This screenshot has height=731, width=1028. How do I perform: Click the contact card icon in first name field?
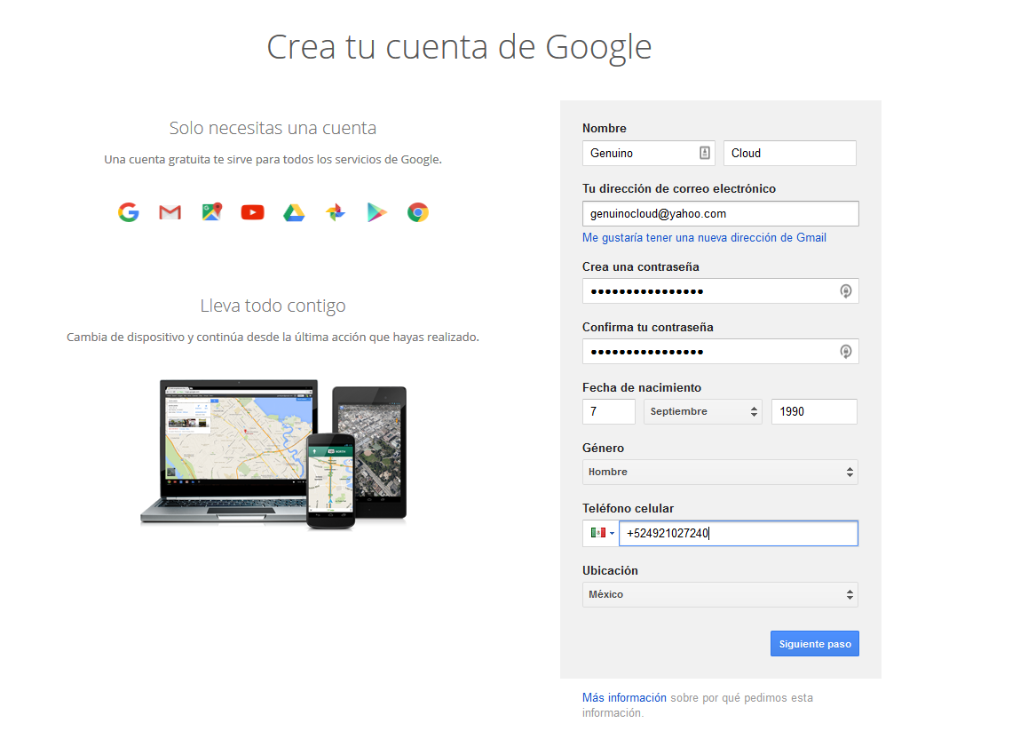[x=705, y=153]
